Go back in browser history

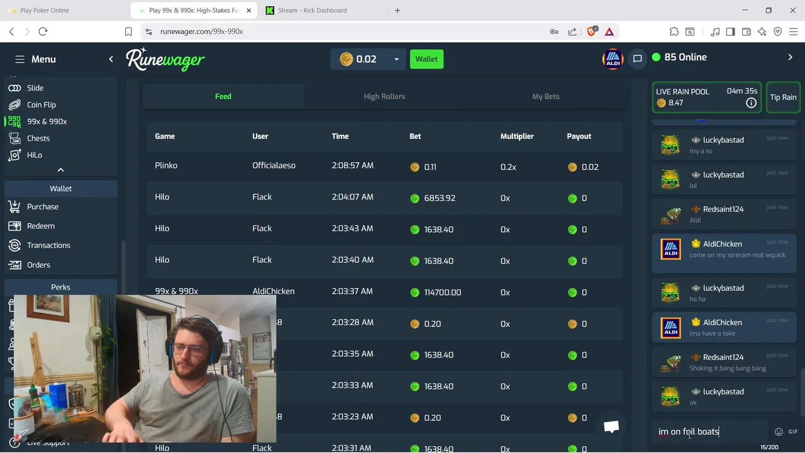[11, 31]
